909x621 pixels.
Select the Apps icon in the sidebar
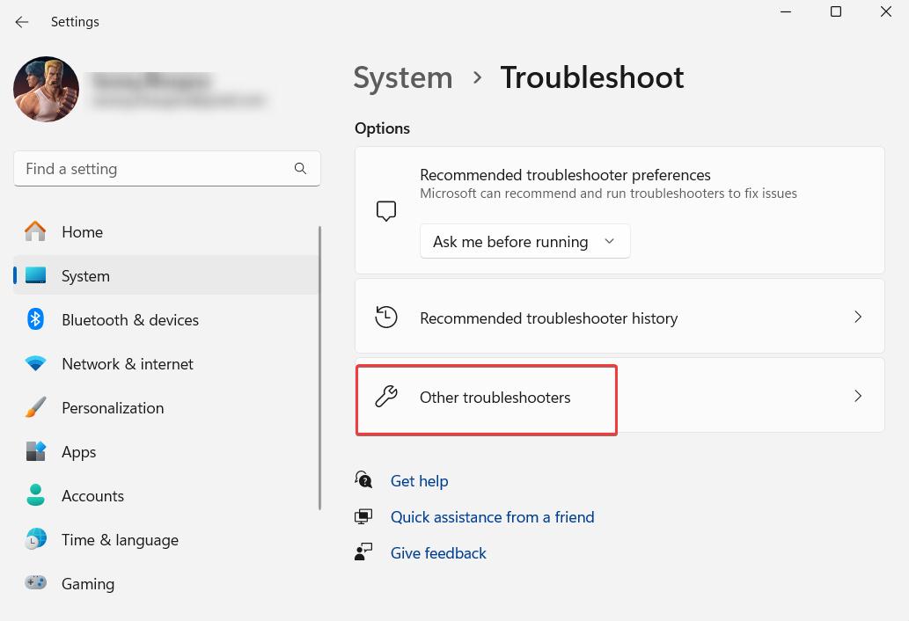35,451
